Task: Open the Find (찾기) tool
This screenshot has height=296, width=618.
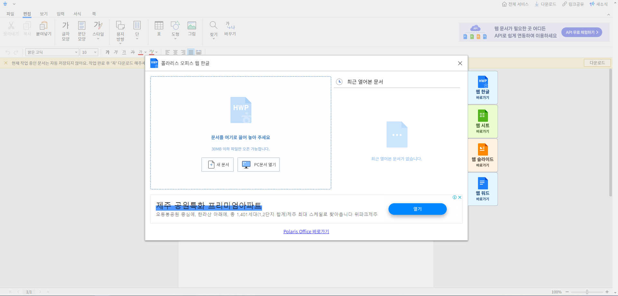Action: 213,29
